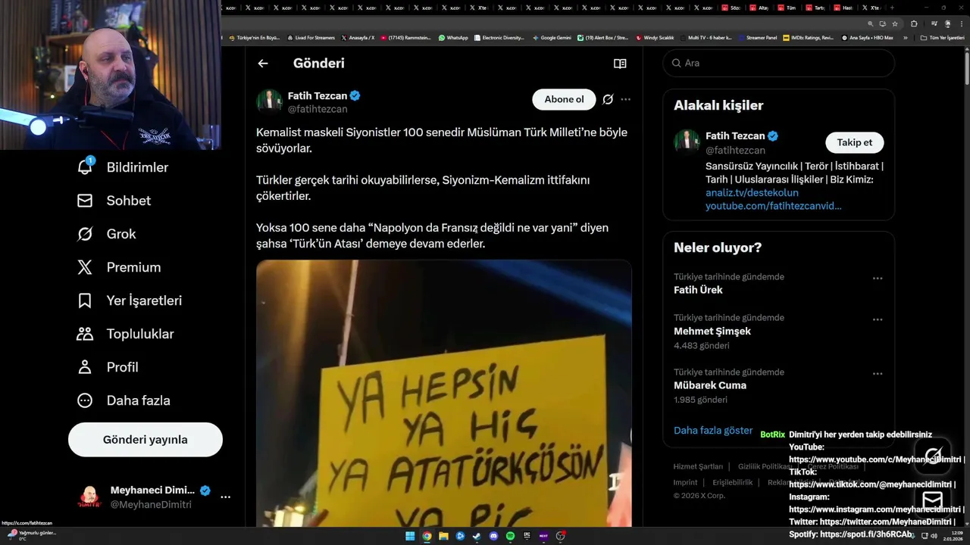
Task: Open File Explorer from taskbar
Action: 443,536
